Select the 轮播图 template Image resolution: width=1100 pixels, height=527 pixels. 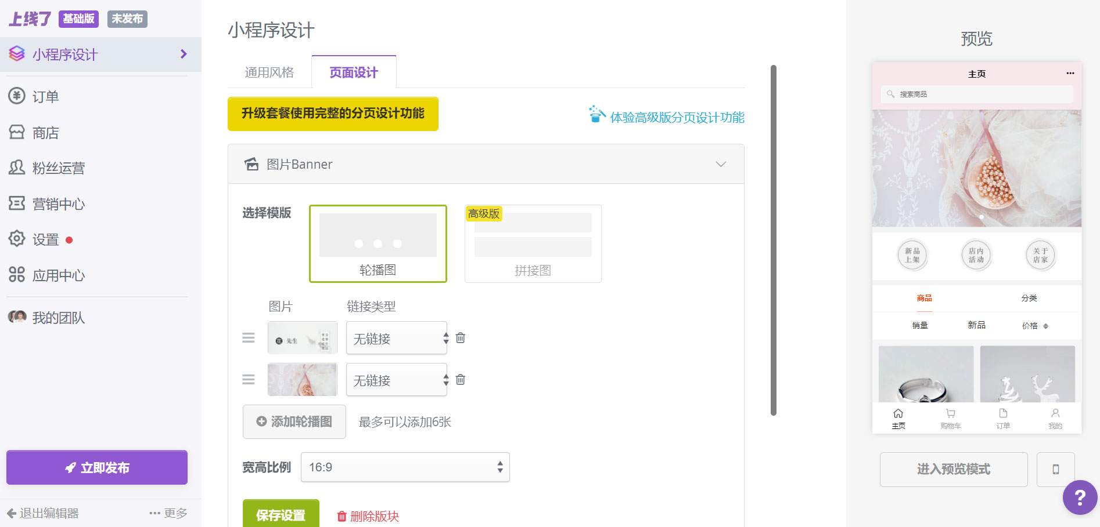[378, 243]
